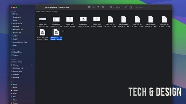Select the Screen Shot 13.06 AM thumbnail

coord(97,19)
